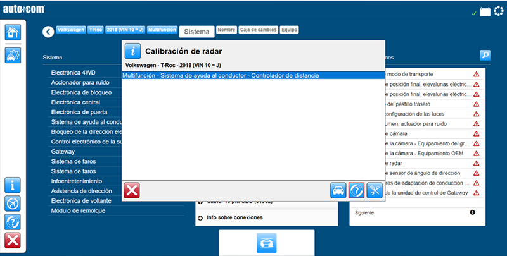
Task: Click the autocom logo
Action: [24, 9]
